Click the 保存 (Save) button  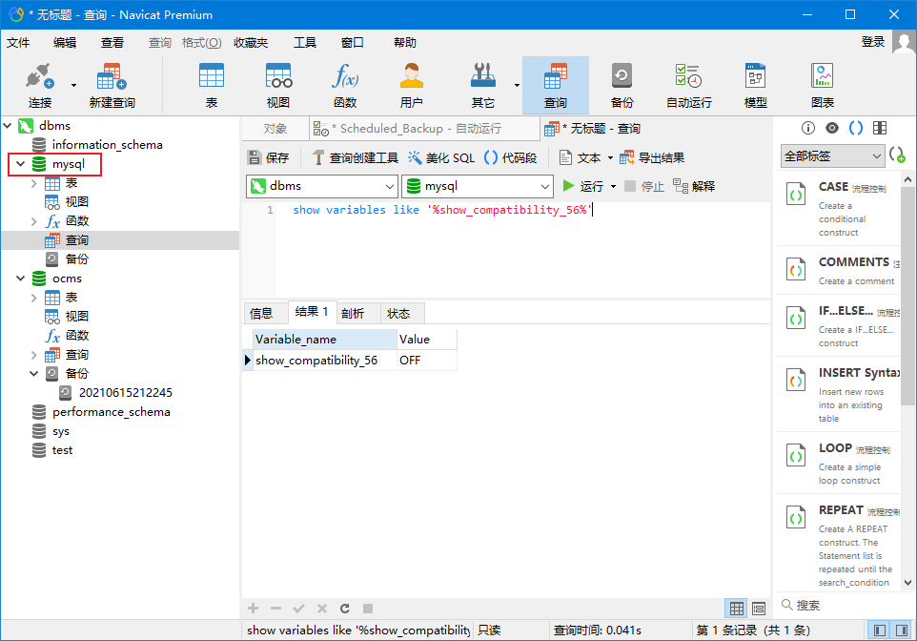coord(268,157)
